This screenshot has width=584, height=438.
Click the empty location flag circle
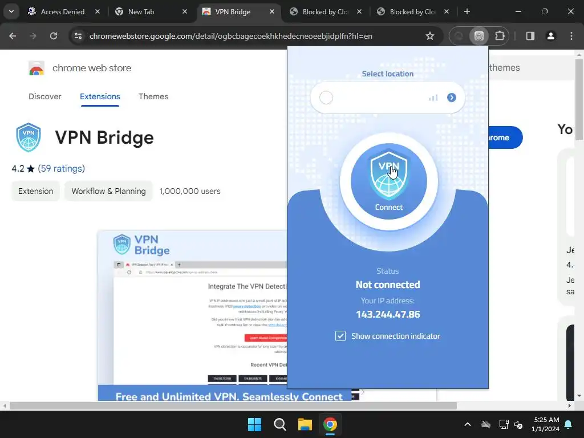pos(326,98)
